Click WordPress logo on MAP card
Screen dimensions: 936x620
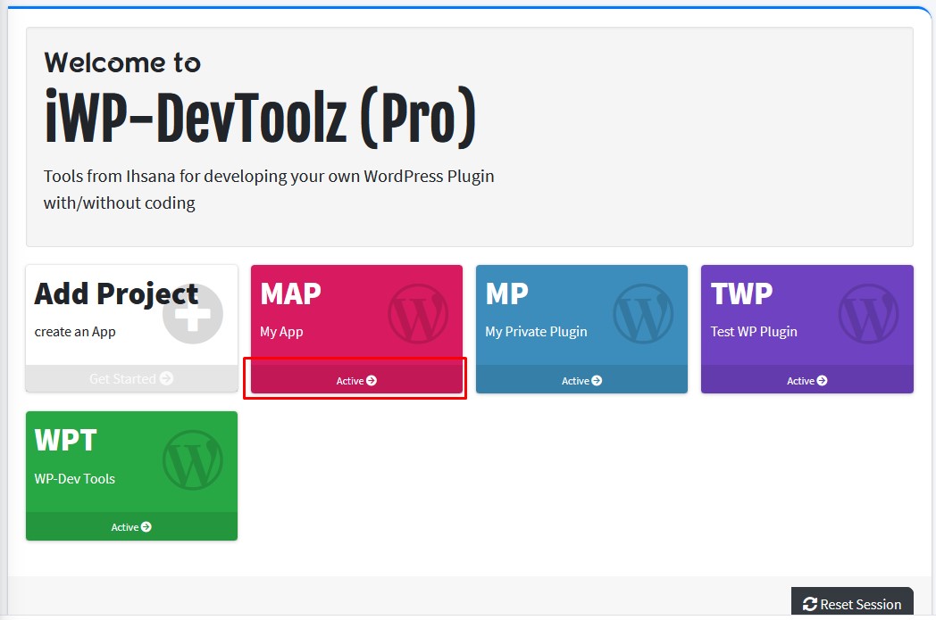[x=418, y=313]
